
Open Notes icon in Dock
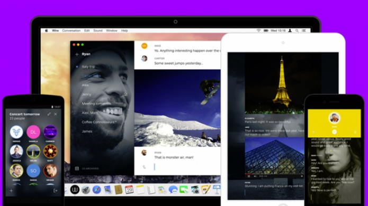coord(140,190)
